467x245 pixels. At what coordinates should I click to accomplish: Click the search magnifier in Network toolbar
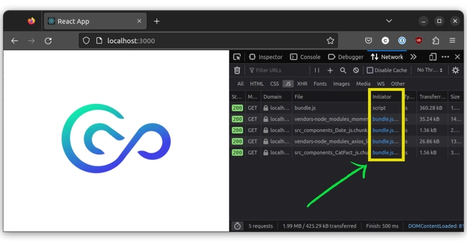click(343, 71)
